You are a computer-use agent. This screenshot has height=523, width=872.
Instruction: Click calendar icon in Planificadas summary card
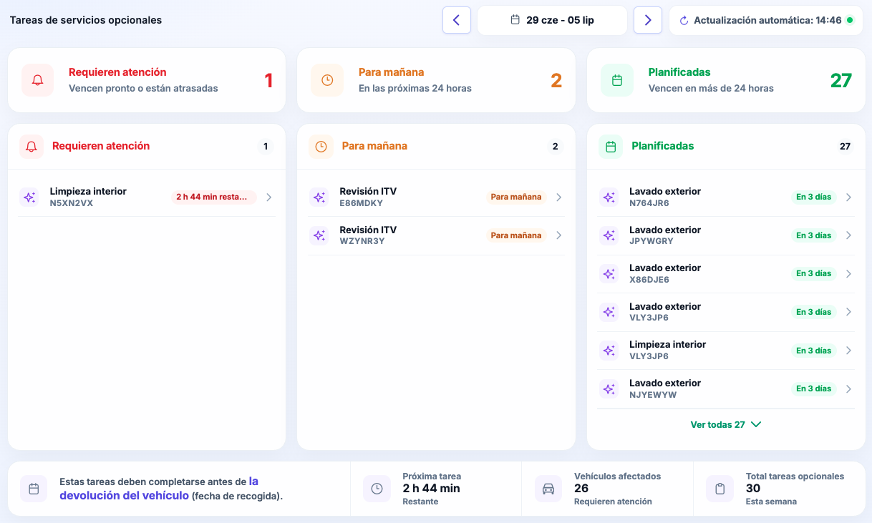[617, 80]
